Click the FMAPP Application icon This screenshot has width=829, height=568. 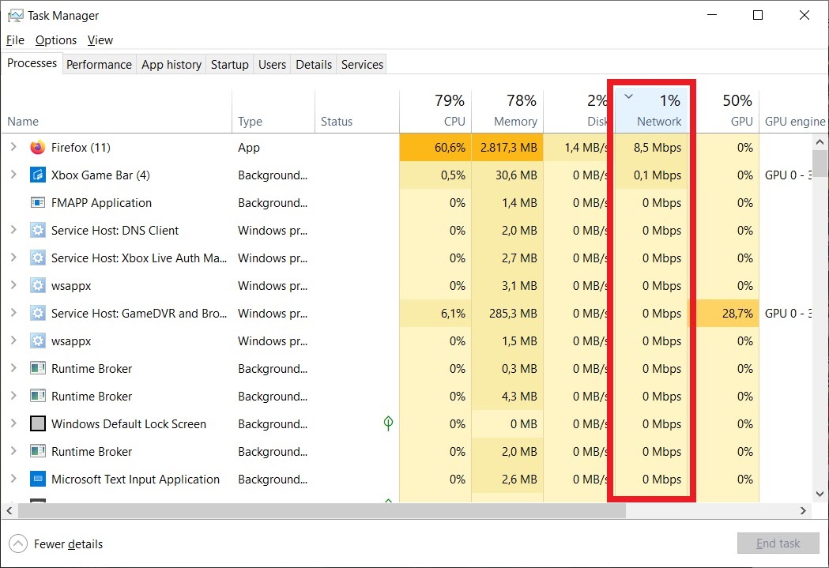point(37,203)
